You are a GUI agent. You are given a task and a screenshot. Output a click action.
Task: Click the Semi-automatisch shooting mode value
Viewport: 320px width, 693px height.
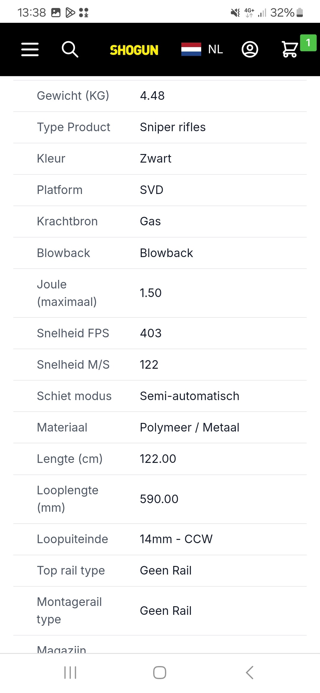(x=189, y=396)
